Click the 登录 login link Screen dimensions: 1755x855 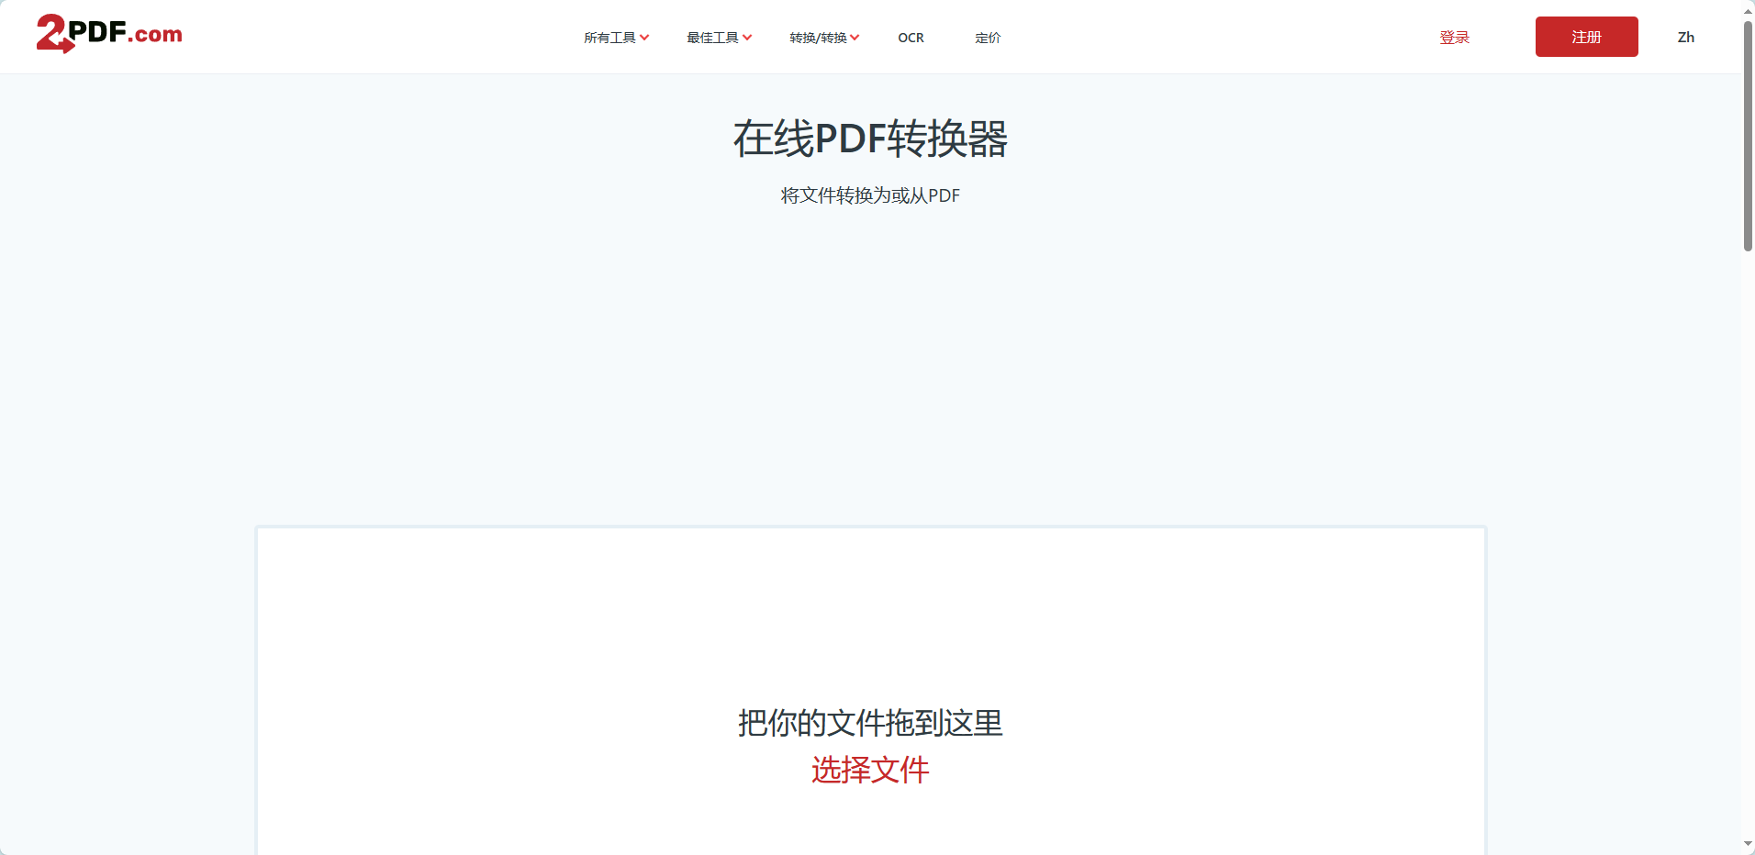tap(1454, 38)
